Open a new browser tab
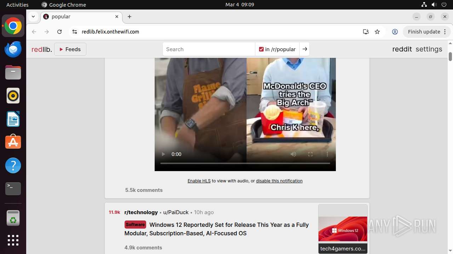This screenshot has width=453, height=254. click(x=130, y=17)
